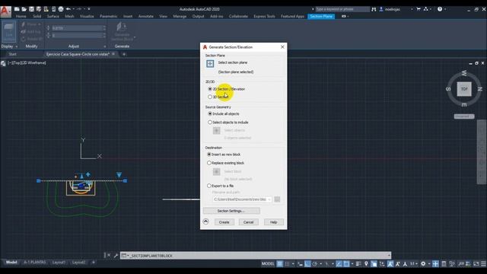The image size is (487, 274).
Task: Click the command line customize wrench icon
Action: click(116, 256)
